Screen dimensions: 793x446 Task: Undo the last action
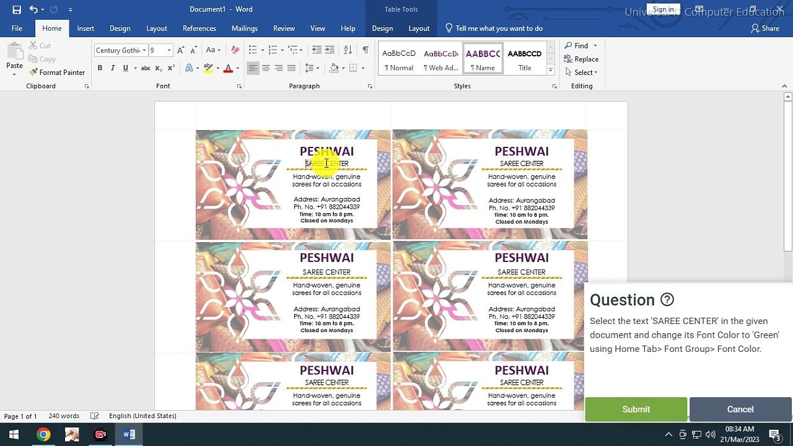(33, 9)
